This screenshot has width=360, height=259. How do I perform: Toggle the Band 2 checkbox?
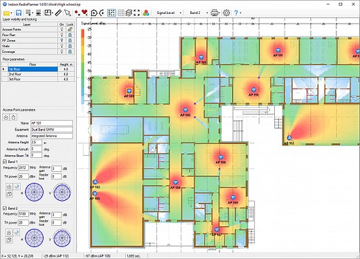(x=5, y=208)
